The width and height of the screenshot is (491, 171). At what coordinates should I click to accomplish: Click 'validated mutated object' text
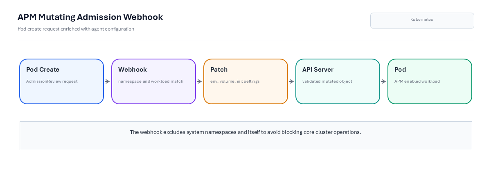click(x=327, y=81)
